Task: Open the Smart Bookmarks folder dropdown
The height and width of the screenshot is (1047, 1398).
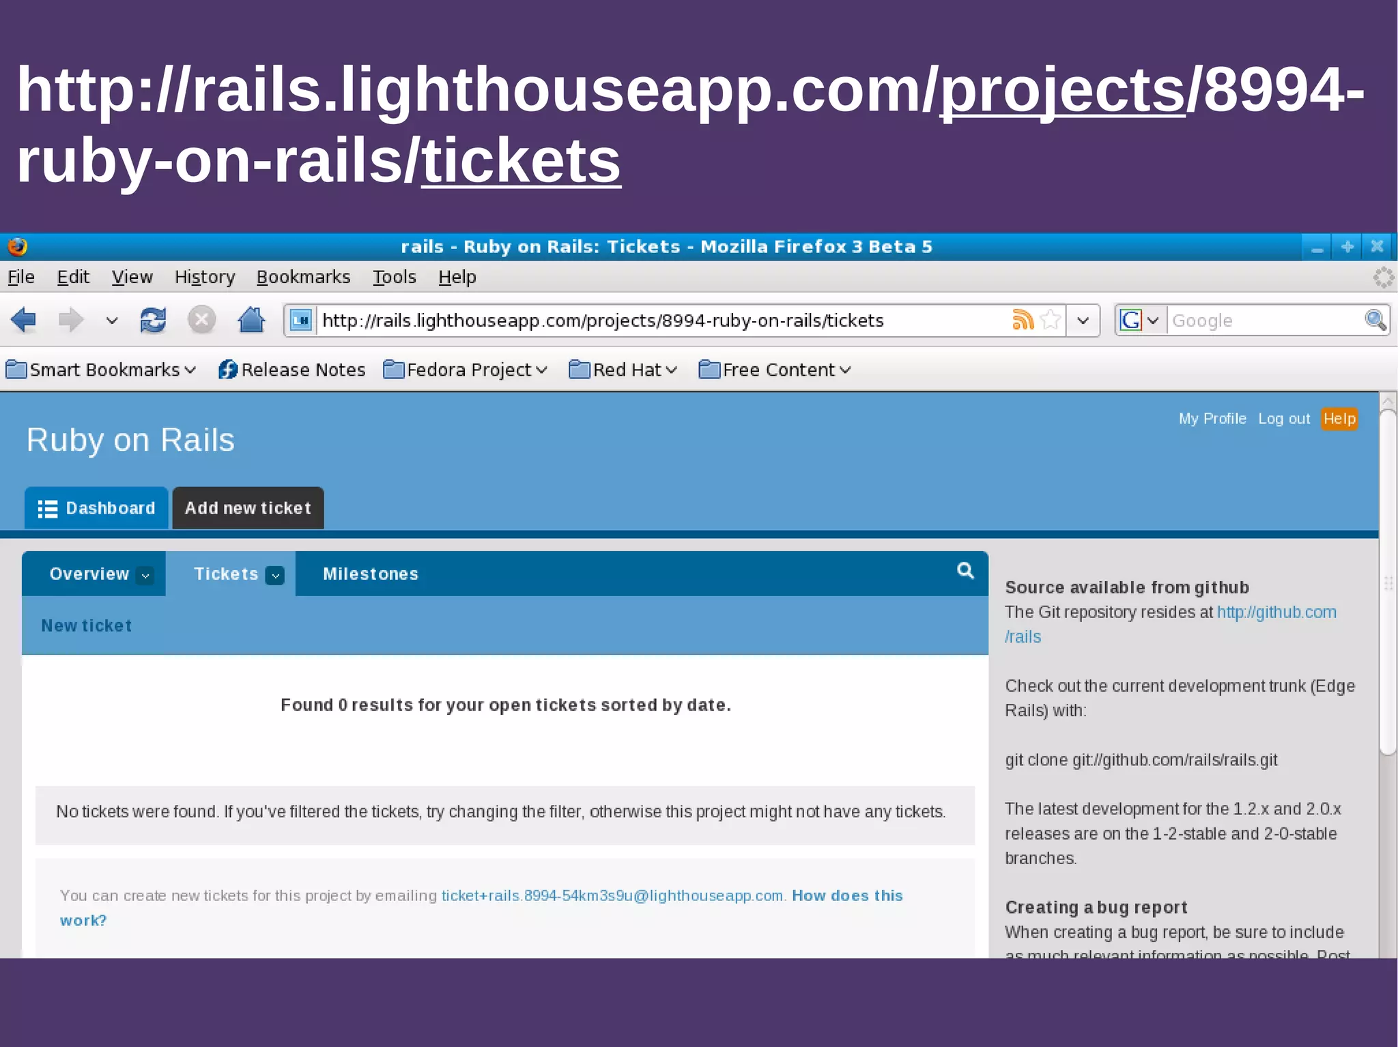Action: tap(102, 370)
